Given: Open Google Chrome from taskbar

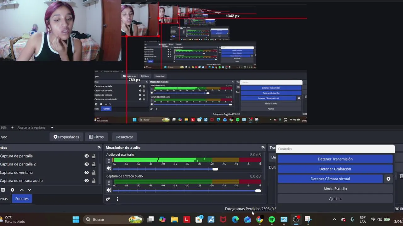Looking at the screenshot, I should [x=259, y=219].
